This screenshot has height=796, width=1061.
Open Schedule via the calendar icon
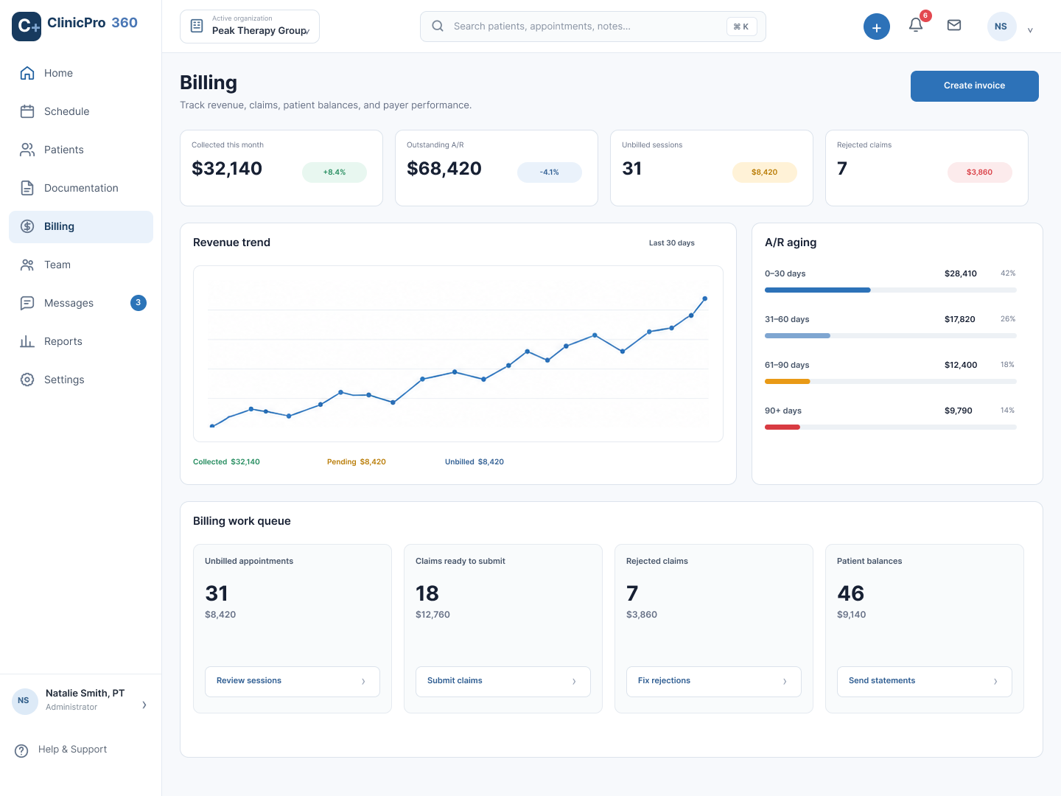[27, 111]
